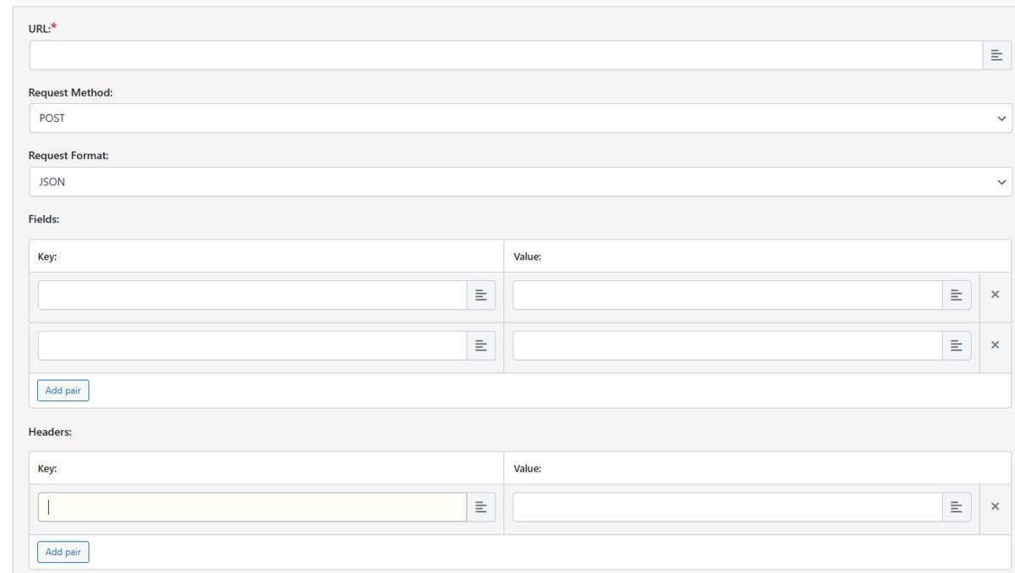The height and width of the screenshot is (573, 1015).
Task: Focus the URL text input
Action: pyautogui.click(x=506, y=55)
